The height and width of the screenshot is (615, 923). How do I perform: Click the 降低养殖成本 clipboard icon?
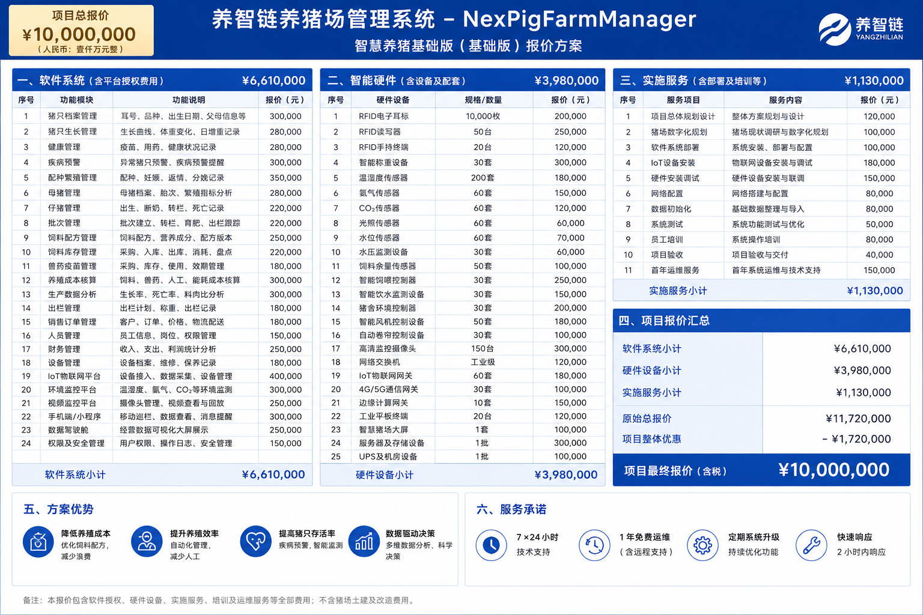(x=38, y=541)
